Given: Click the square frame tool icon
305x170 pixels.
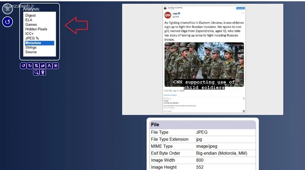Looking at the screenshot, I should point(56,66).
